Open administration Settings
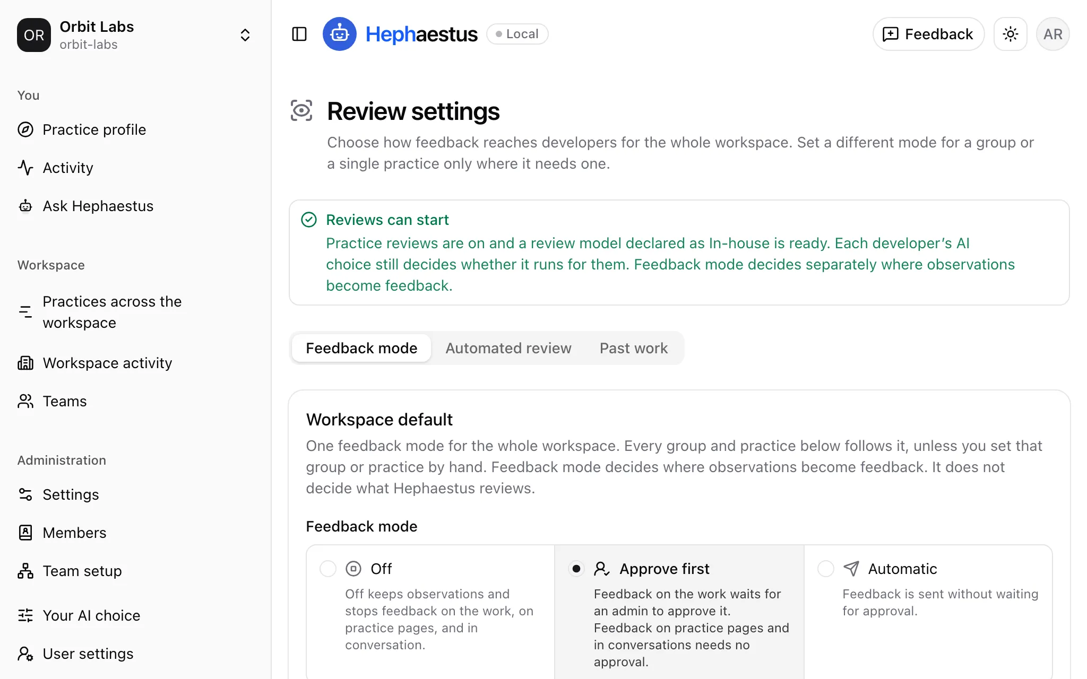Viewport: 1087px width, 679px height. 135,494
